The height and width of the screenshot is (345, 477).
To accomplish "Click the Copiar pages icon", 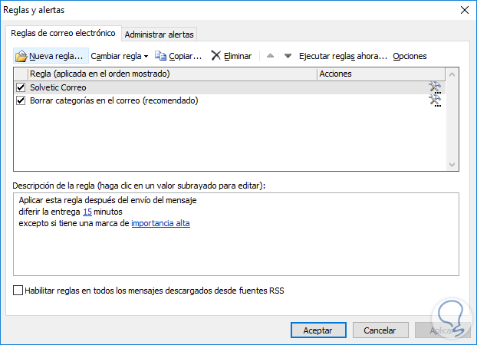I will tap(161, 56).
